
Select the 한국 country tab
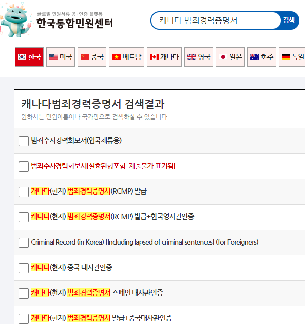pyautogui.click(x=29, y=57)
